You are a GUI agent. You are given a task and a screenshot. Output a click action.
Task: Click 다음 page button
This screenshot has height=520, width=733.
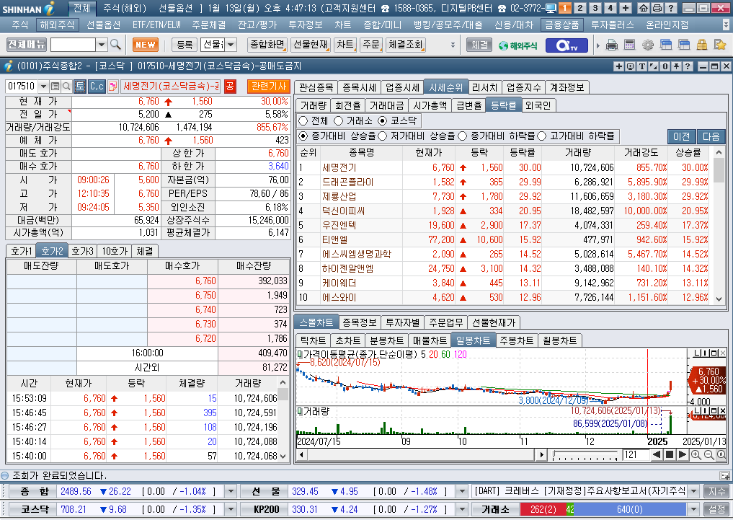click(711, 136)
